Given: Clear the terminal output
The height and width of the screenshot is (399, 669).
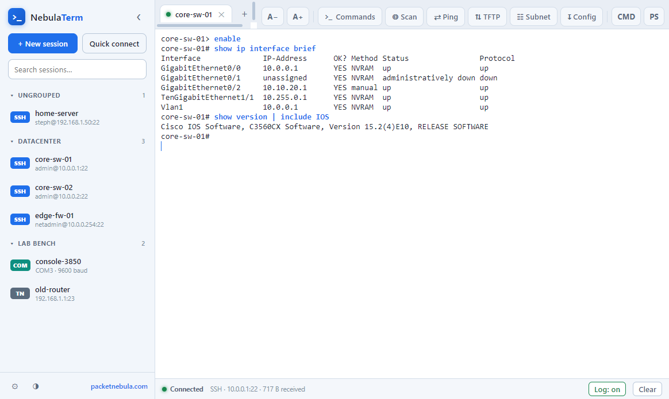Looking at the screenshot, I should [647, 389].
